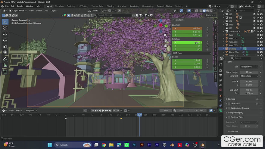
Task: Click the outliner filter funnel icon
Action: tap(258, 11)
